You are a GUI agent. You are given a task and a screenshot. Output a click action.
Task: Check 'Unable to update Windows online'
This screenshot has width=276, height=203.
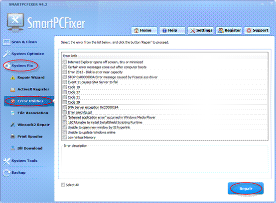(x=65, y=133)
